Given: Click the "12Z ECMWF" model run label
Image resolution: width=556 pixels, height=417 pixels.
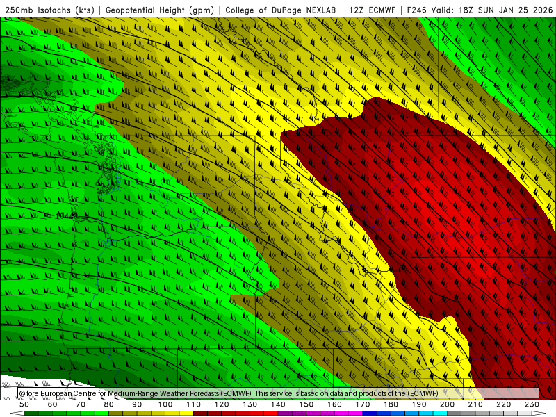Looking at the screenshot, I should click(372, 10).
